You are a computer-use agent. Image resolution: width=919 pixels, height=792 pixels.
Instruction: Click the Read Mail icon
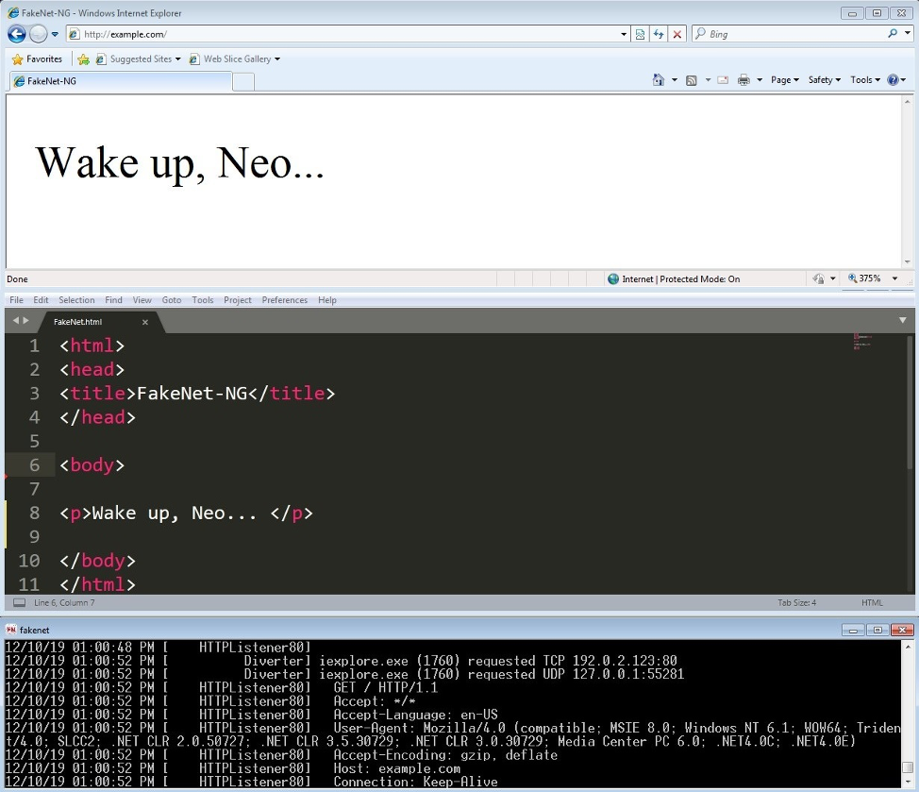click(x=723, y=79)
